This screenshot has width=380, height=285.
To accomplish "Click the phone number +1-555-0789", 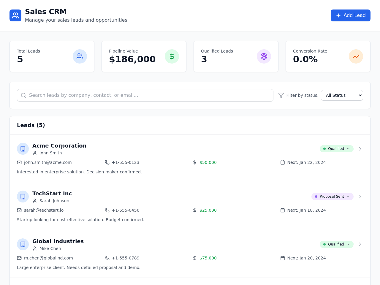I will 126,258.
